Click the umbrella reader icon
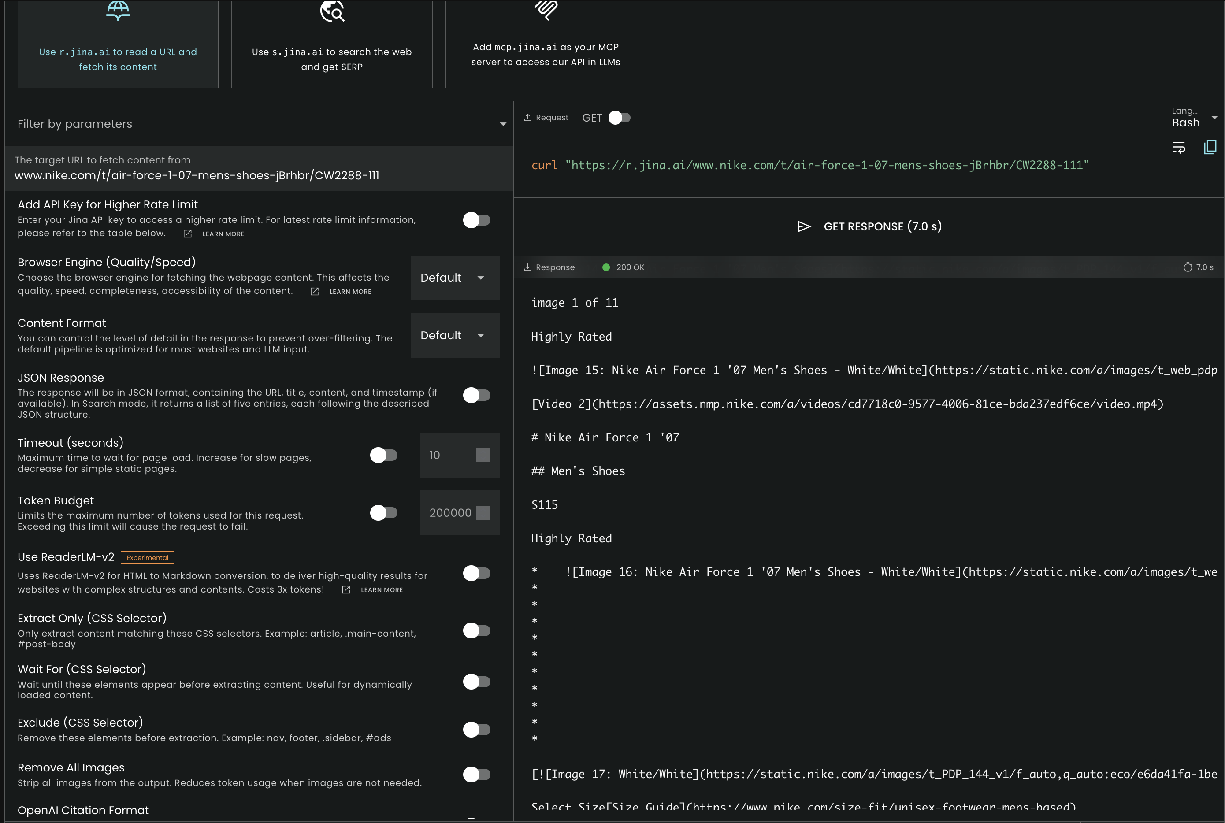 click(118, 11)
